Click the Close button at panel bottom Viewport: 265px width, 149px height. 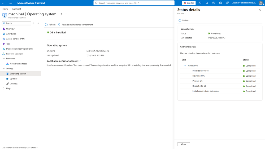(x=184, y=144)
